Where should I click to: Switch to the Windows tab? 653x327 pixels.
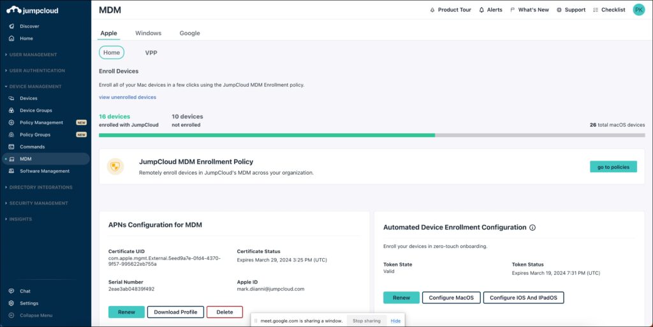point(148,33)
